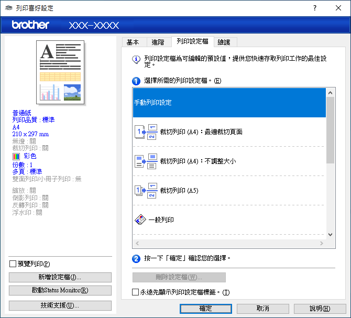Select 手動列印設定 profile in list
The image size is (351, 318).
pyautogui.click(x=229, y=102)
